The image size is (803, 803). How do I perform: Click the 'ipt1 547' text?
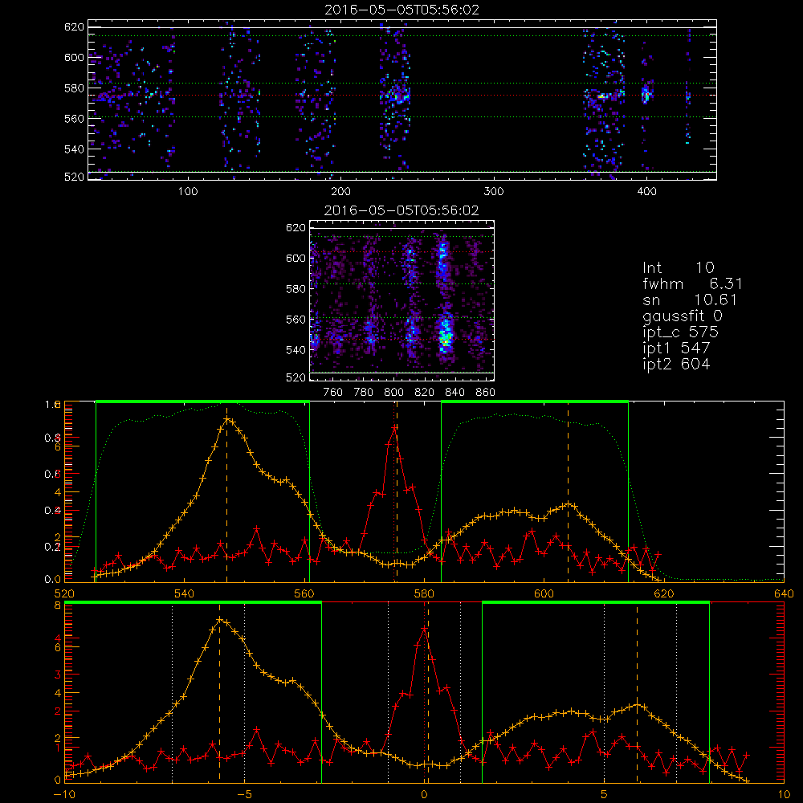click(676, 349)
